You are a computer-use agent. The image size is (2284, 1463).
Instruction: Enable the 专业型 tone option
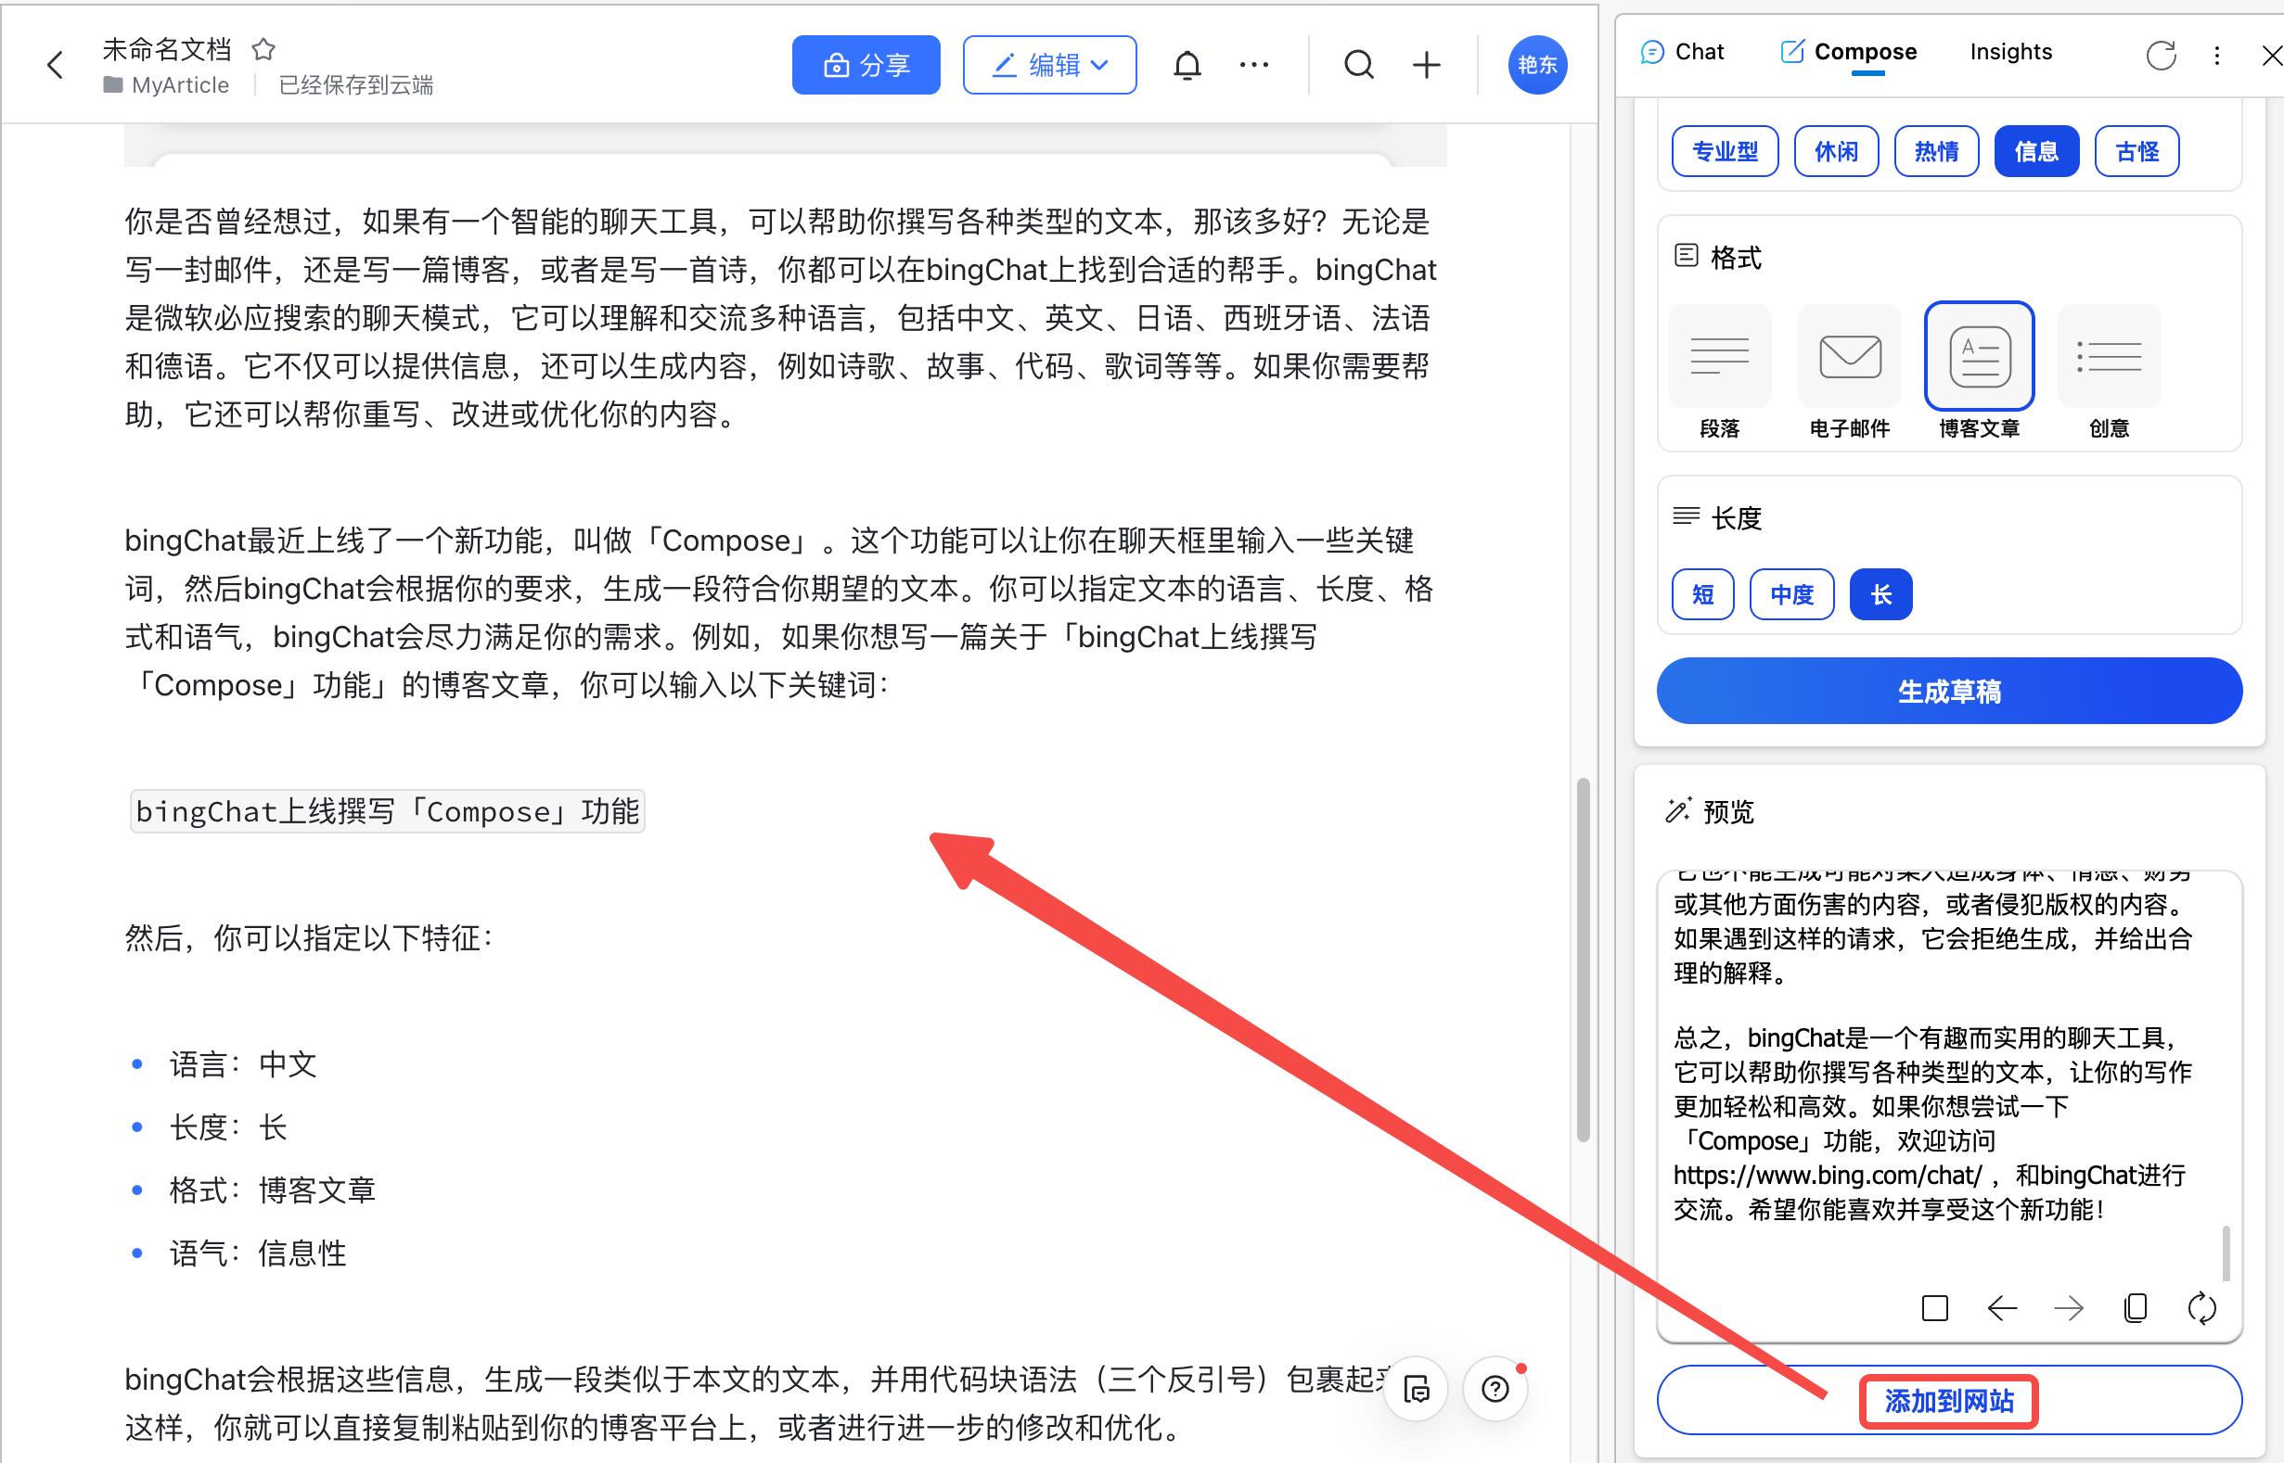coord(1724,150)
